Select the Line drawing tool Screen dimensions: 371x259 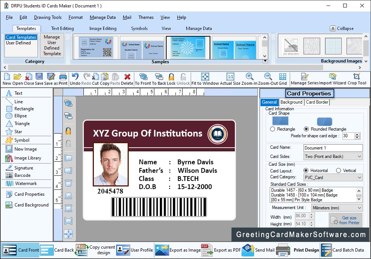[x=14, y=102]
